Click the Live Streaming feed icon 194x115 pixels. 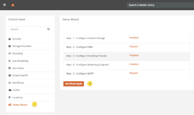point(10,61)
